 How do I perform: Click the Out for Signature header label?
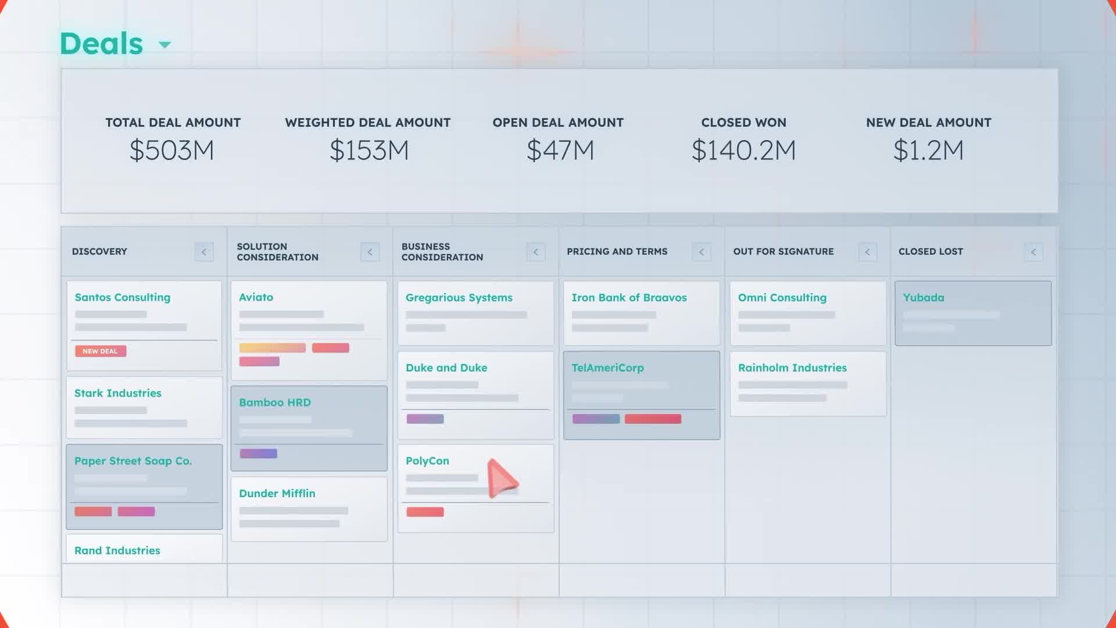[784, 252]
